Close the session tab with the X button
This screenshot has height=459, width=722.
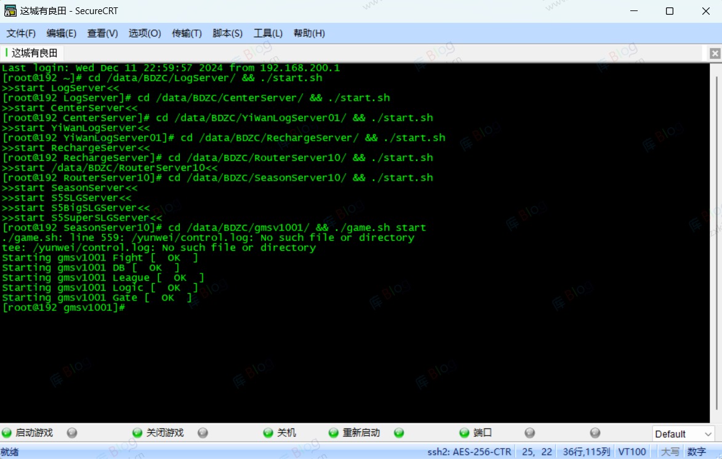tap(715, 53)
